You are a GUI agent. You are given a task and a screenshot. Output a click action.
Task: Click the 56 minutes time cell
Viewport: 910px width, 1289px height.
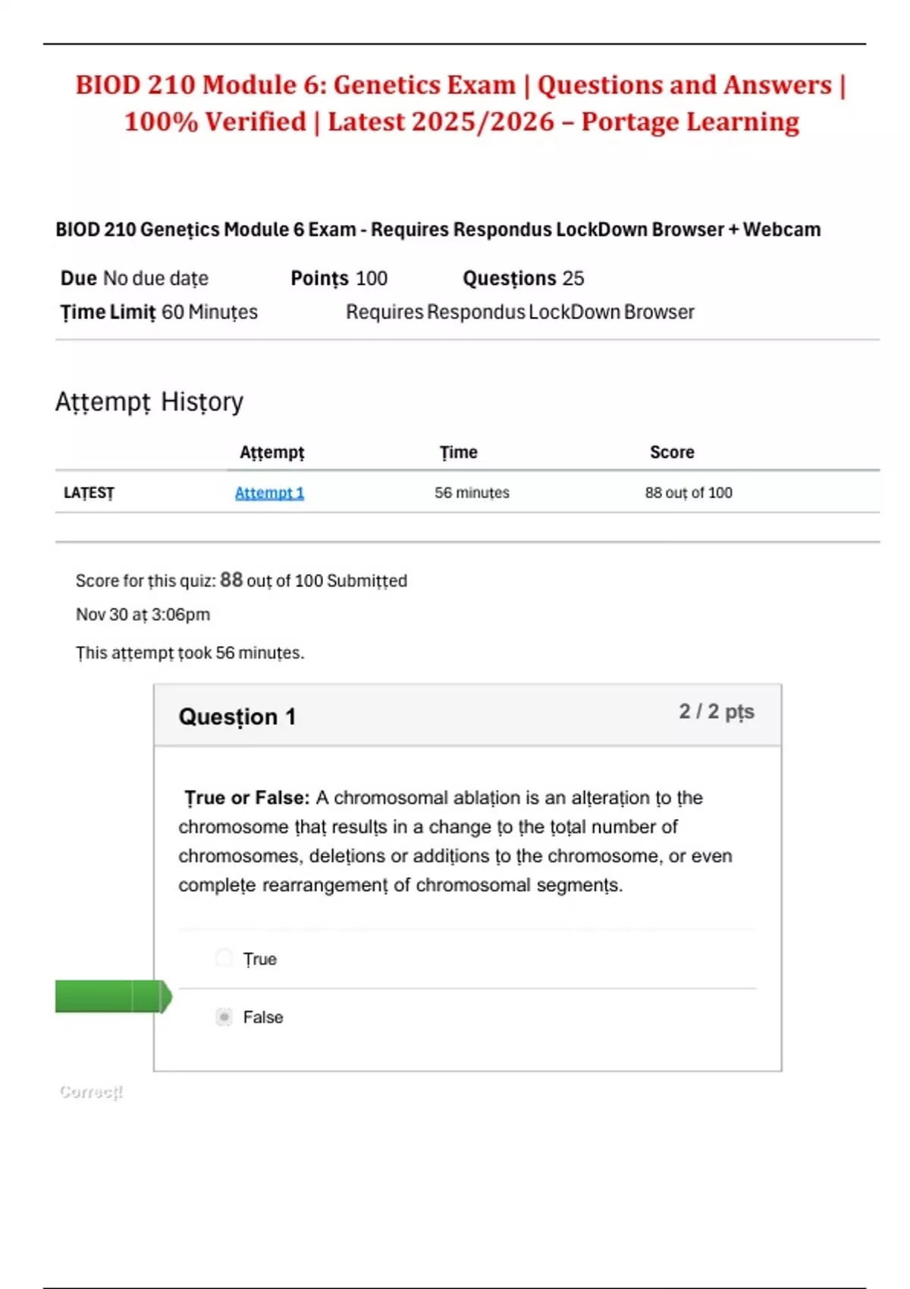tap(472, 493)
